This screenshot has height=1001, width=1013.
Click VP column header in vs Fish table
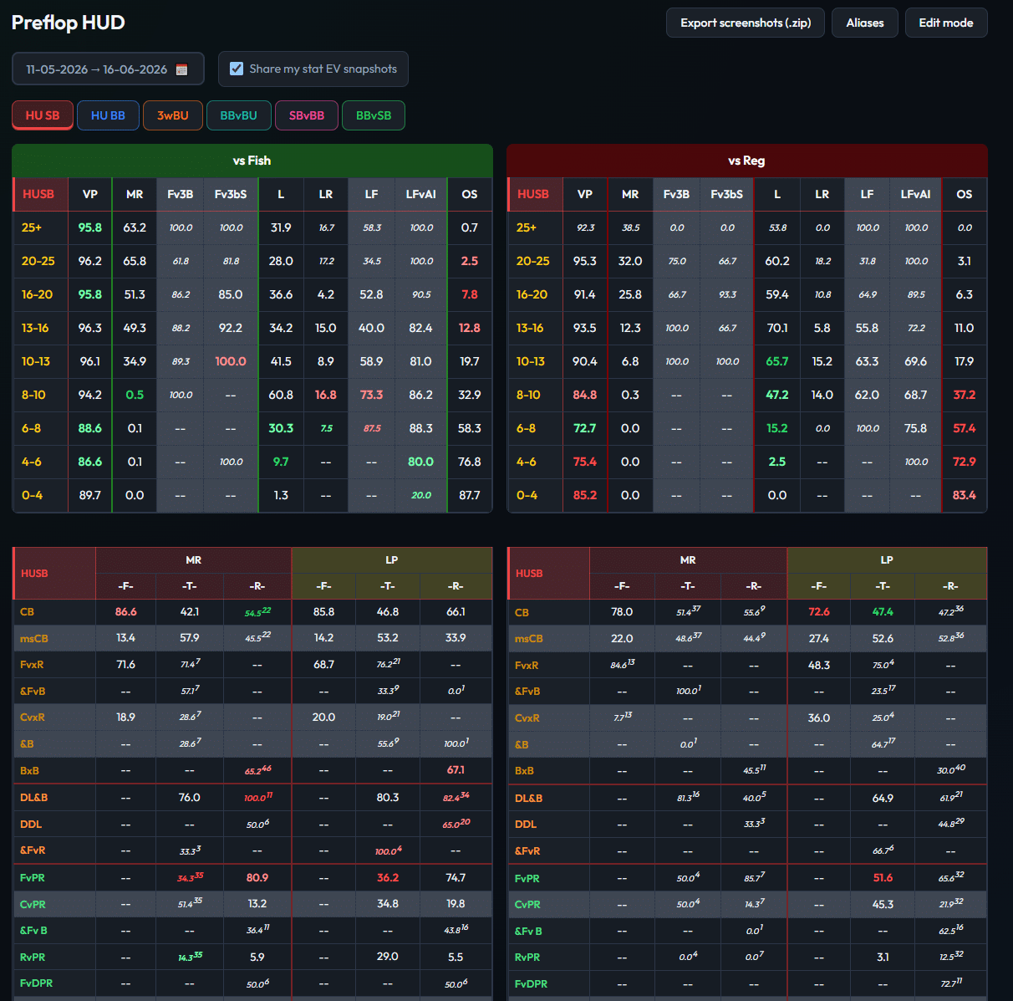point(90,194)
